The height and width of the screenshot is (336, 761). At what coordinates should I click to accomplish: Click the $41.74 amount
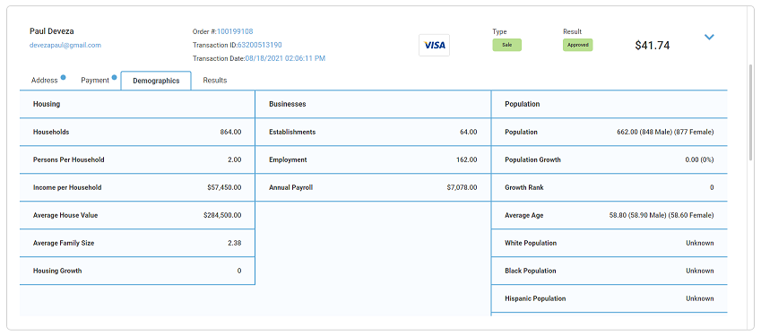pyautogui.click(x=653, y=46)
